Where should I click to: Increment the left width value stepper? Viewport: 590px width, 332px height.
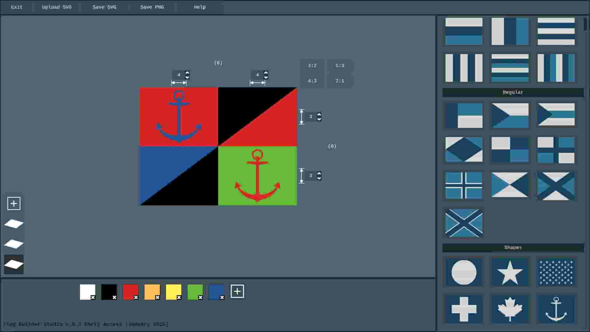(187, 73)
